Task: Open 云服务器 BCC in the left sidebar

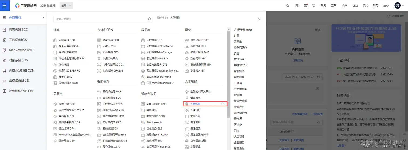Action: tap(18, 30)
